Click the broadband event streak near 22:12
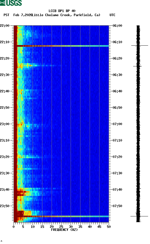The image size is (150, 244). click(61, 46)
